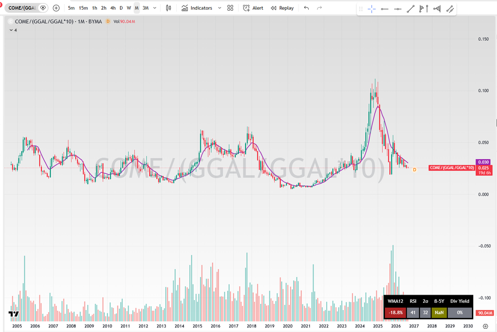The image size is (497, 332).
Task: Expand the dropdown arrow next to Indicators
Action: coord(219,8)
